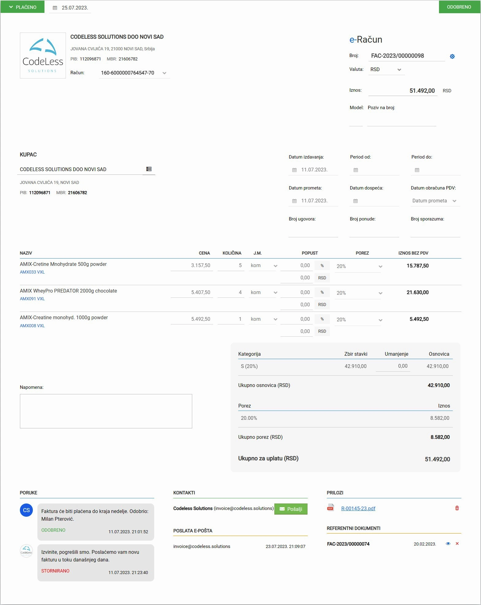Open invoice number settings gear icon
Viewport: 481px width, 605px height.
coord(452,56)
